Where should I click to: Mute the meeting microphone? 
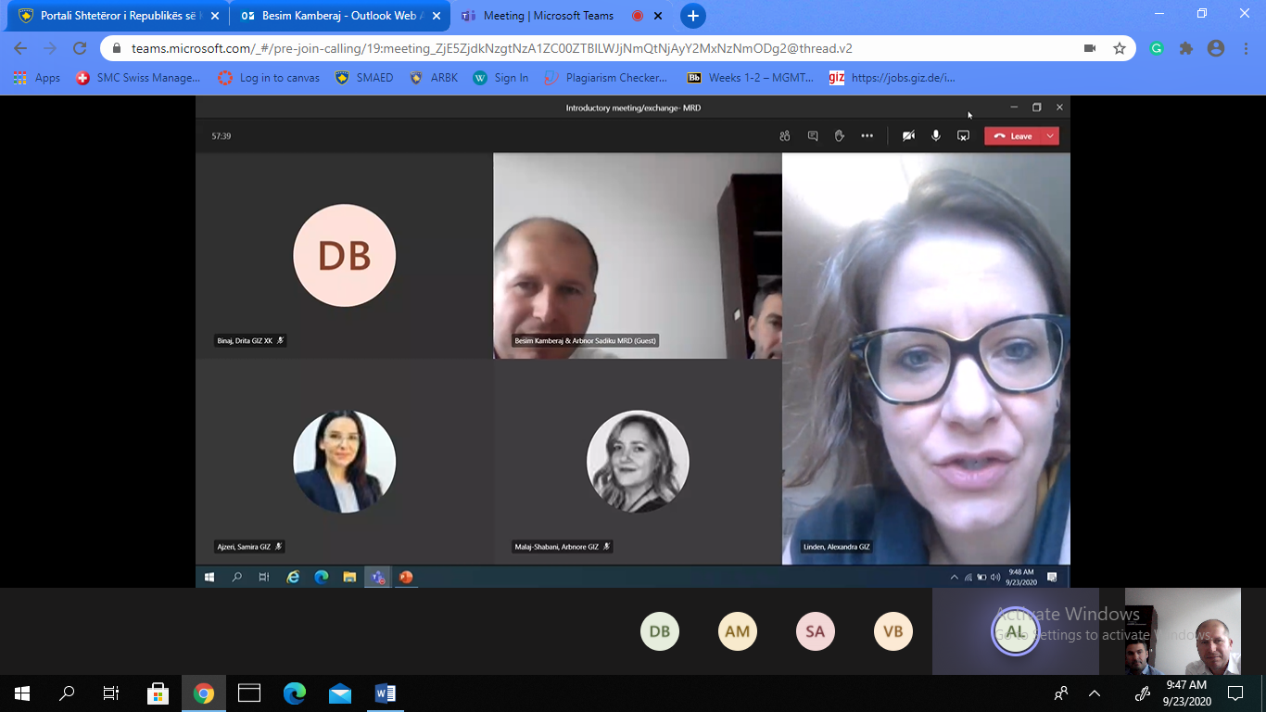tap(936, 136)
